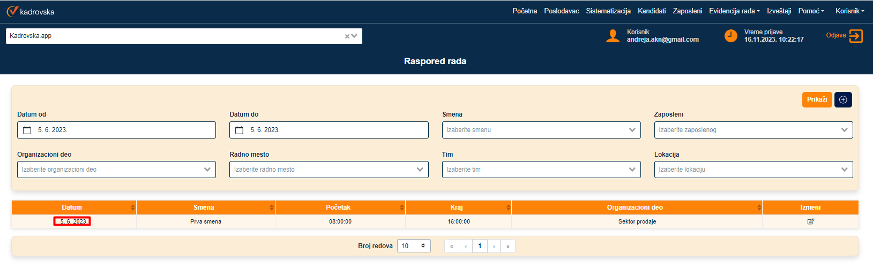Screen dimensions: 873x269
Task: Open the Organizacioni deo dropdown
Action: 116,170
